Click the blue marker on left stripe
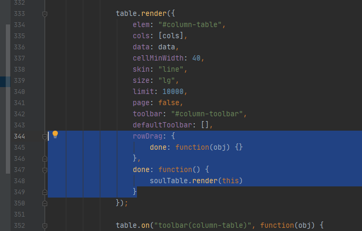The width and height of the screenshot is (362, 231). [x=5, y=81]
